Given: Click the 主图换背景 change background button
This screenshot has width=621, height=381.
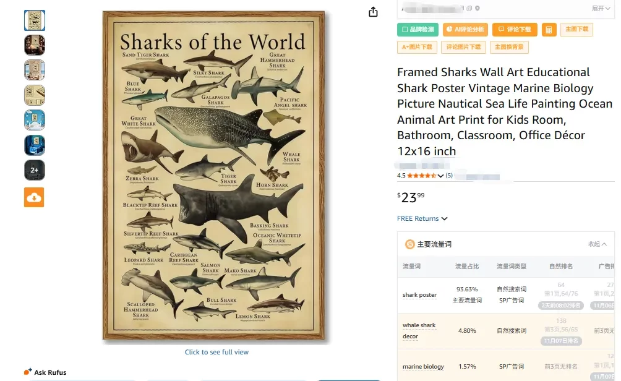Looking at the screenshot, I should pyautogui.click(x=509, y=47).
